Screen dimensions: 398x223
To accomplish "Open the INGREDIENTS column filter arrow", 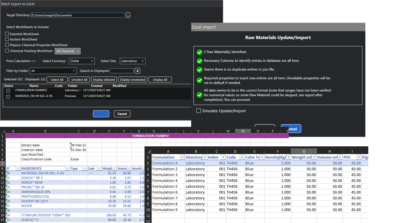I will point(68,168).
